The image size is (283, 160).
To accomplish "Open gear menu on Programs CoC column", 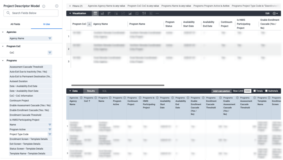I will coord(95,98).
